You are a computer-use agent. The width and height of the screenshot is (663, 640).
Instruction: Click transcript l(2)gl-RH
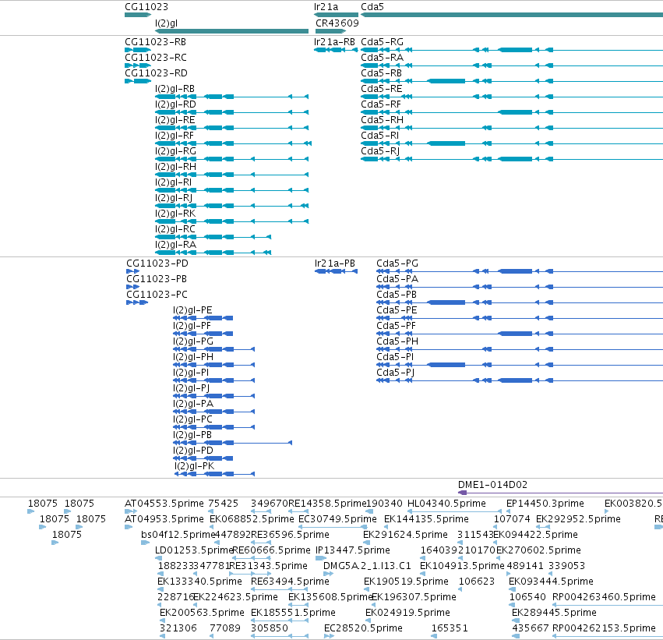click(x=231, y=175)
